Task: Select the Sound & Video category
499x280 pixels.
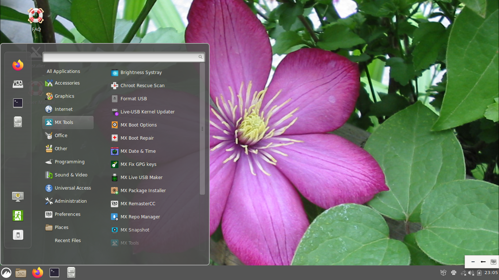Action: coord(71,175)
